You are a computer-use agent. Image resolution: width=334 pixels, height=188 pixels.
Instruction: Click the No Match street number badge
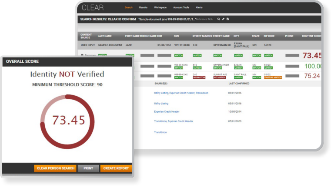pos(199,77)
